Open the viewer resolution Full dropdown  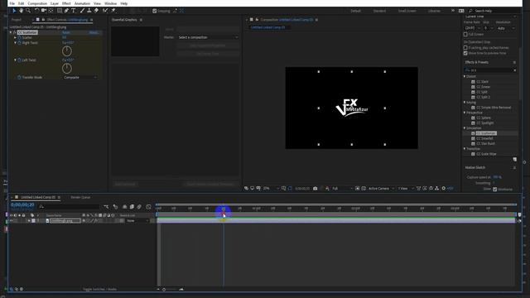(x=342, y=189)
